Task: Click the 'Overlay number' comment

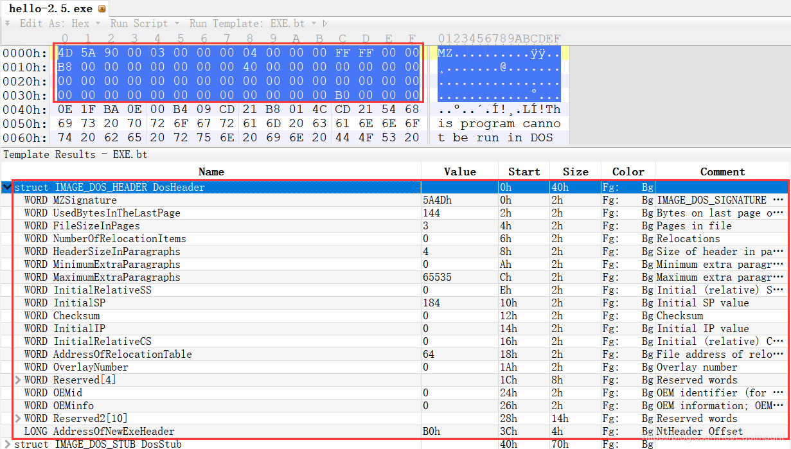Action: click(x=697, y=367)
